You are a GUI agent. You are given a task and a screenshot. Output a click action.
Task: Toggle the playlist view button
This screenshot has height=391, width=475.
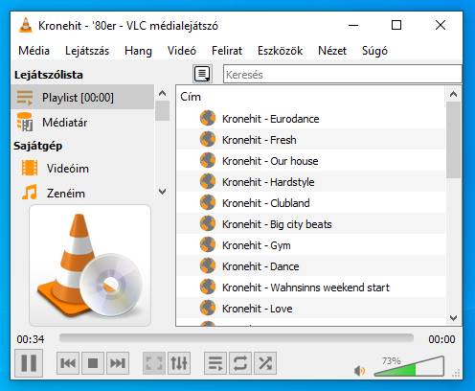pos(215,363)
